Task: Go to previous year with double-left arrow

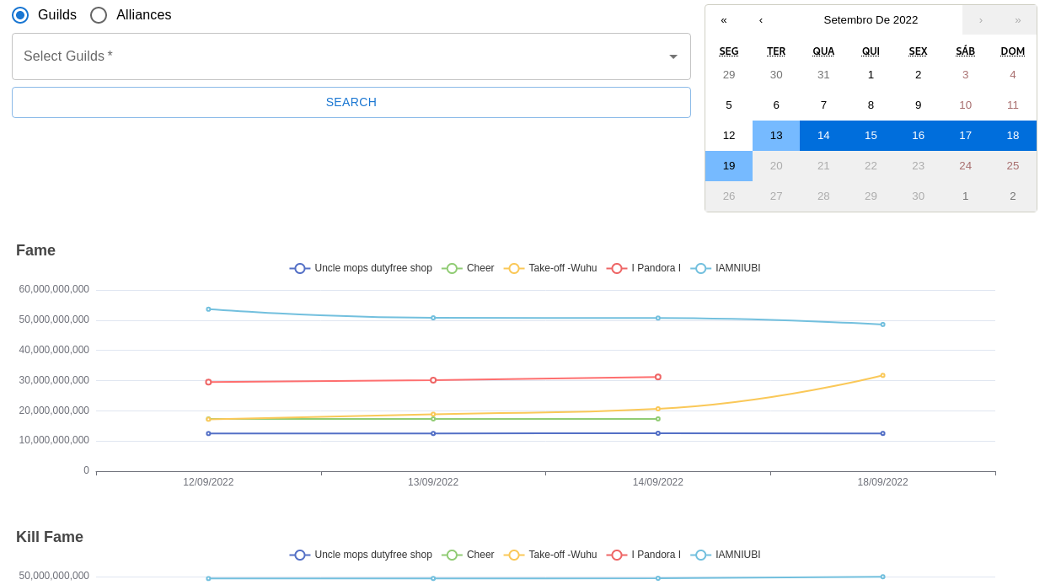Action: [724, 20]
